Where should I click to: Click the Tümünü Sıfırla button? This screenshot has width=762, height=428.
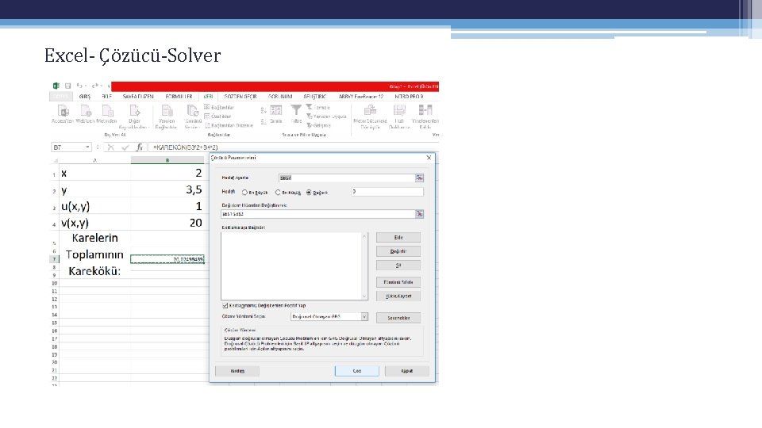[398, 282]
